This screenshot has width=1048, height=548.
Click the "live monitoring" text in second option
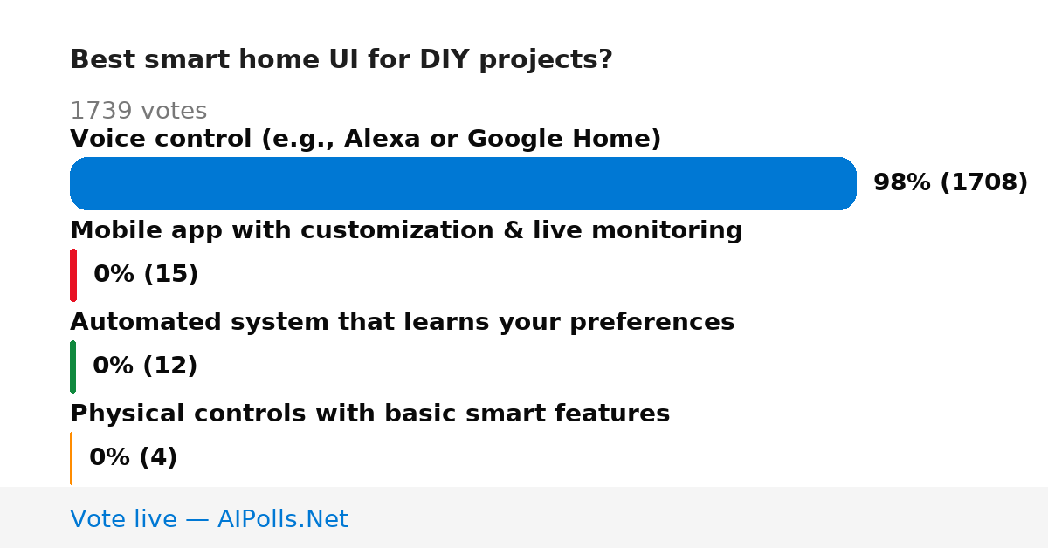[x=667, y=230]
